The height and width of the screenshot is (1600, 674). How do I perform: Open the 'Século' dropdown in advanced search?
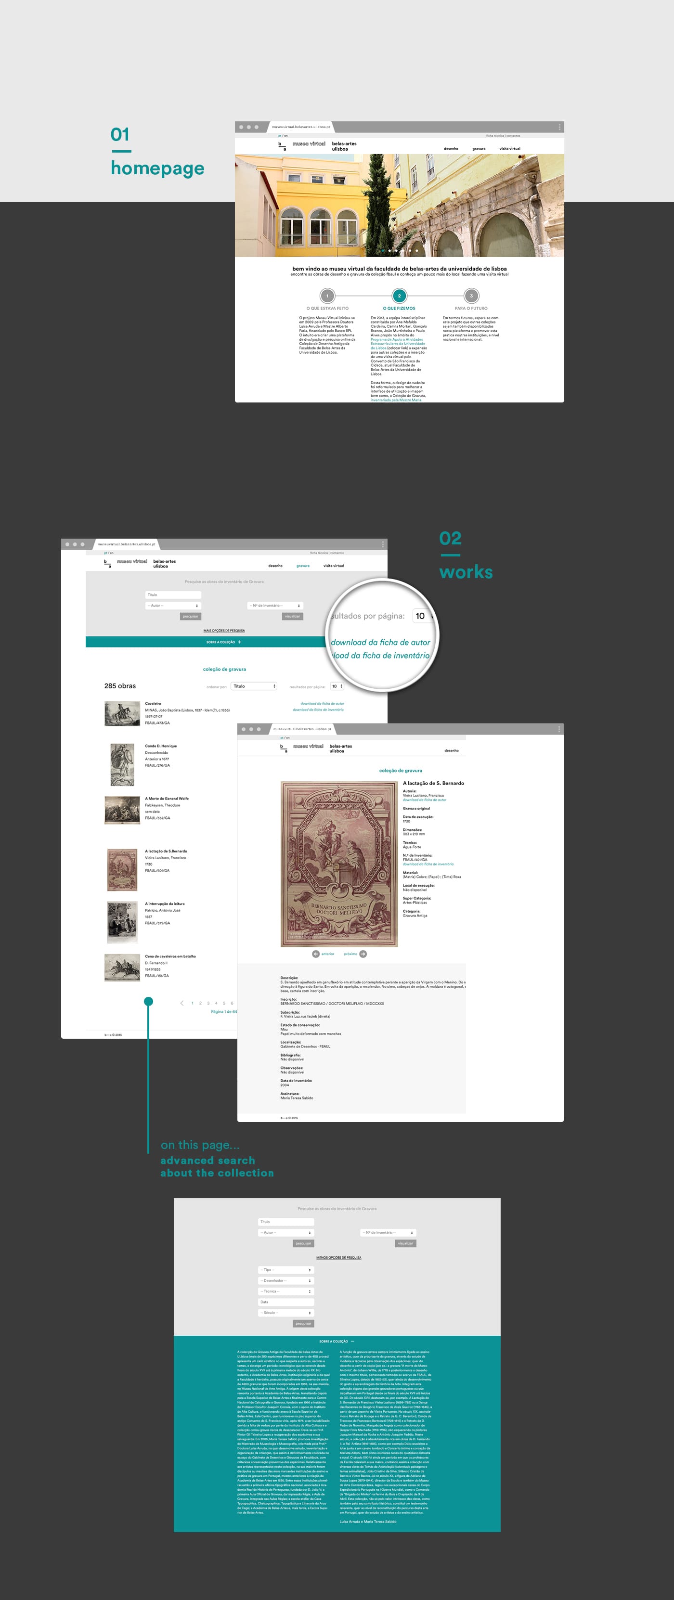(286, 1313)
